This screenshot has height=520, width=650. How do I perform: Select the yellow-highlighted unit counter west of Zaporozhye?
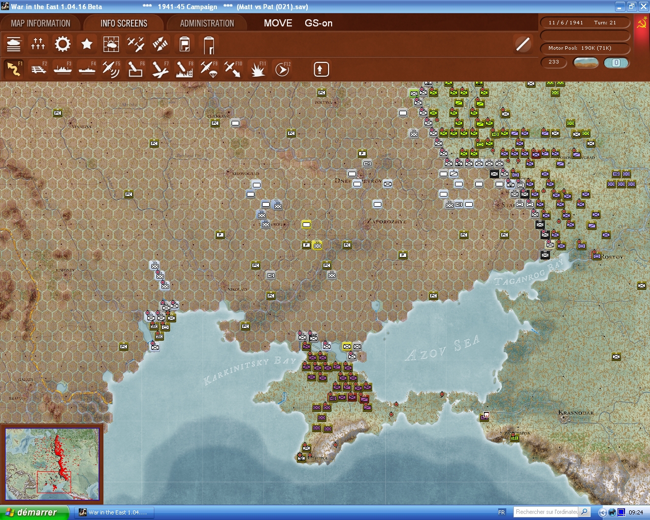click(x=306, y=224)
